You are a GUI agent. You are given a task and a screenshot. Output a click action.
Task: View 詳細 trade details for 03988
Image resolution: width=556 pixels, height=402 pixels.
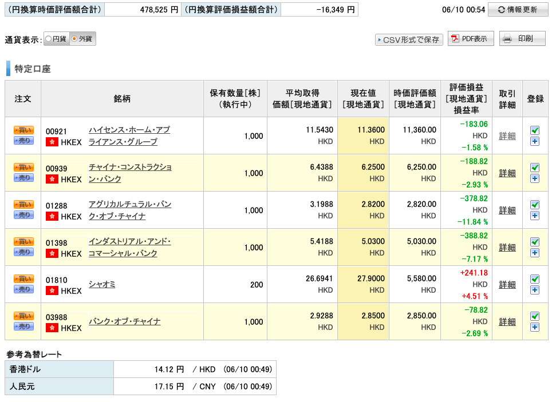[507, 322]
